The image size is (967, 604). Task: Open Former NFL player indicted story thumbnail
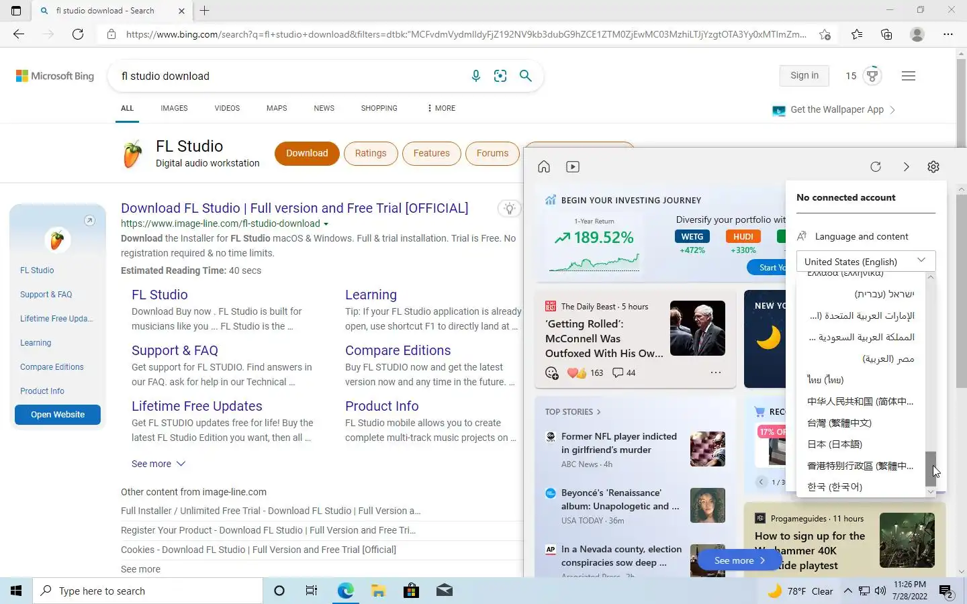click(x=708, y=449)
